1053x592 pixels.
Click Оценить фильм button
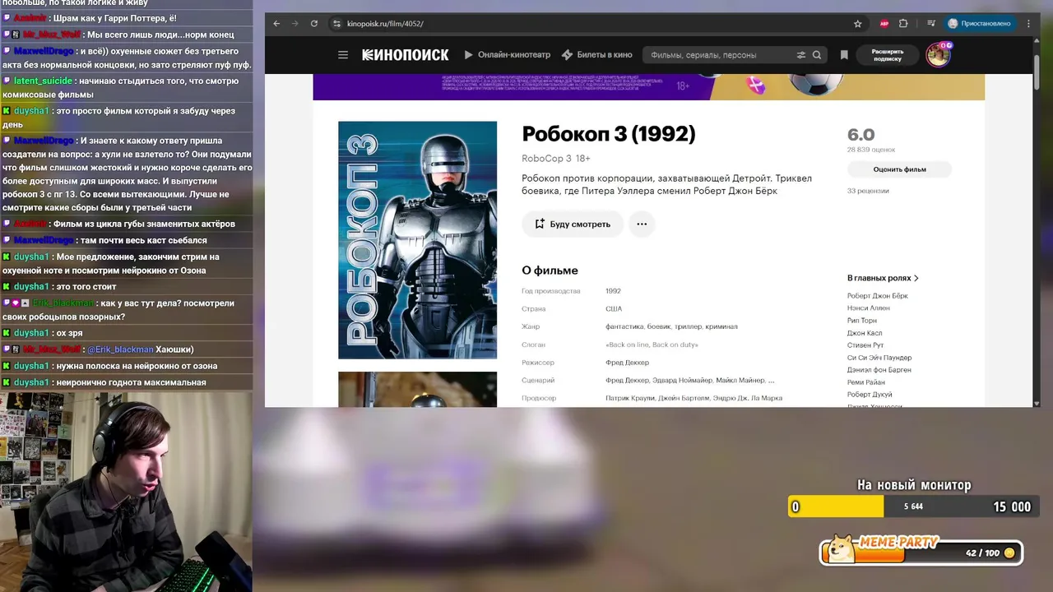pos(899,169)
